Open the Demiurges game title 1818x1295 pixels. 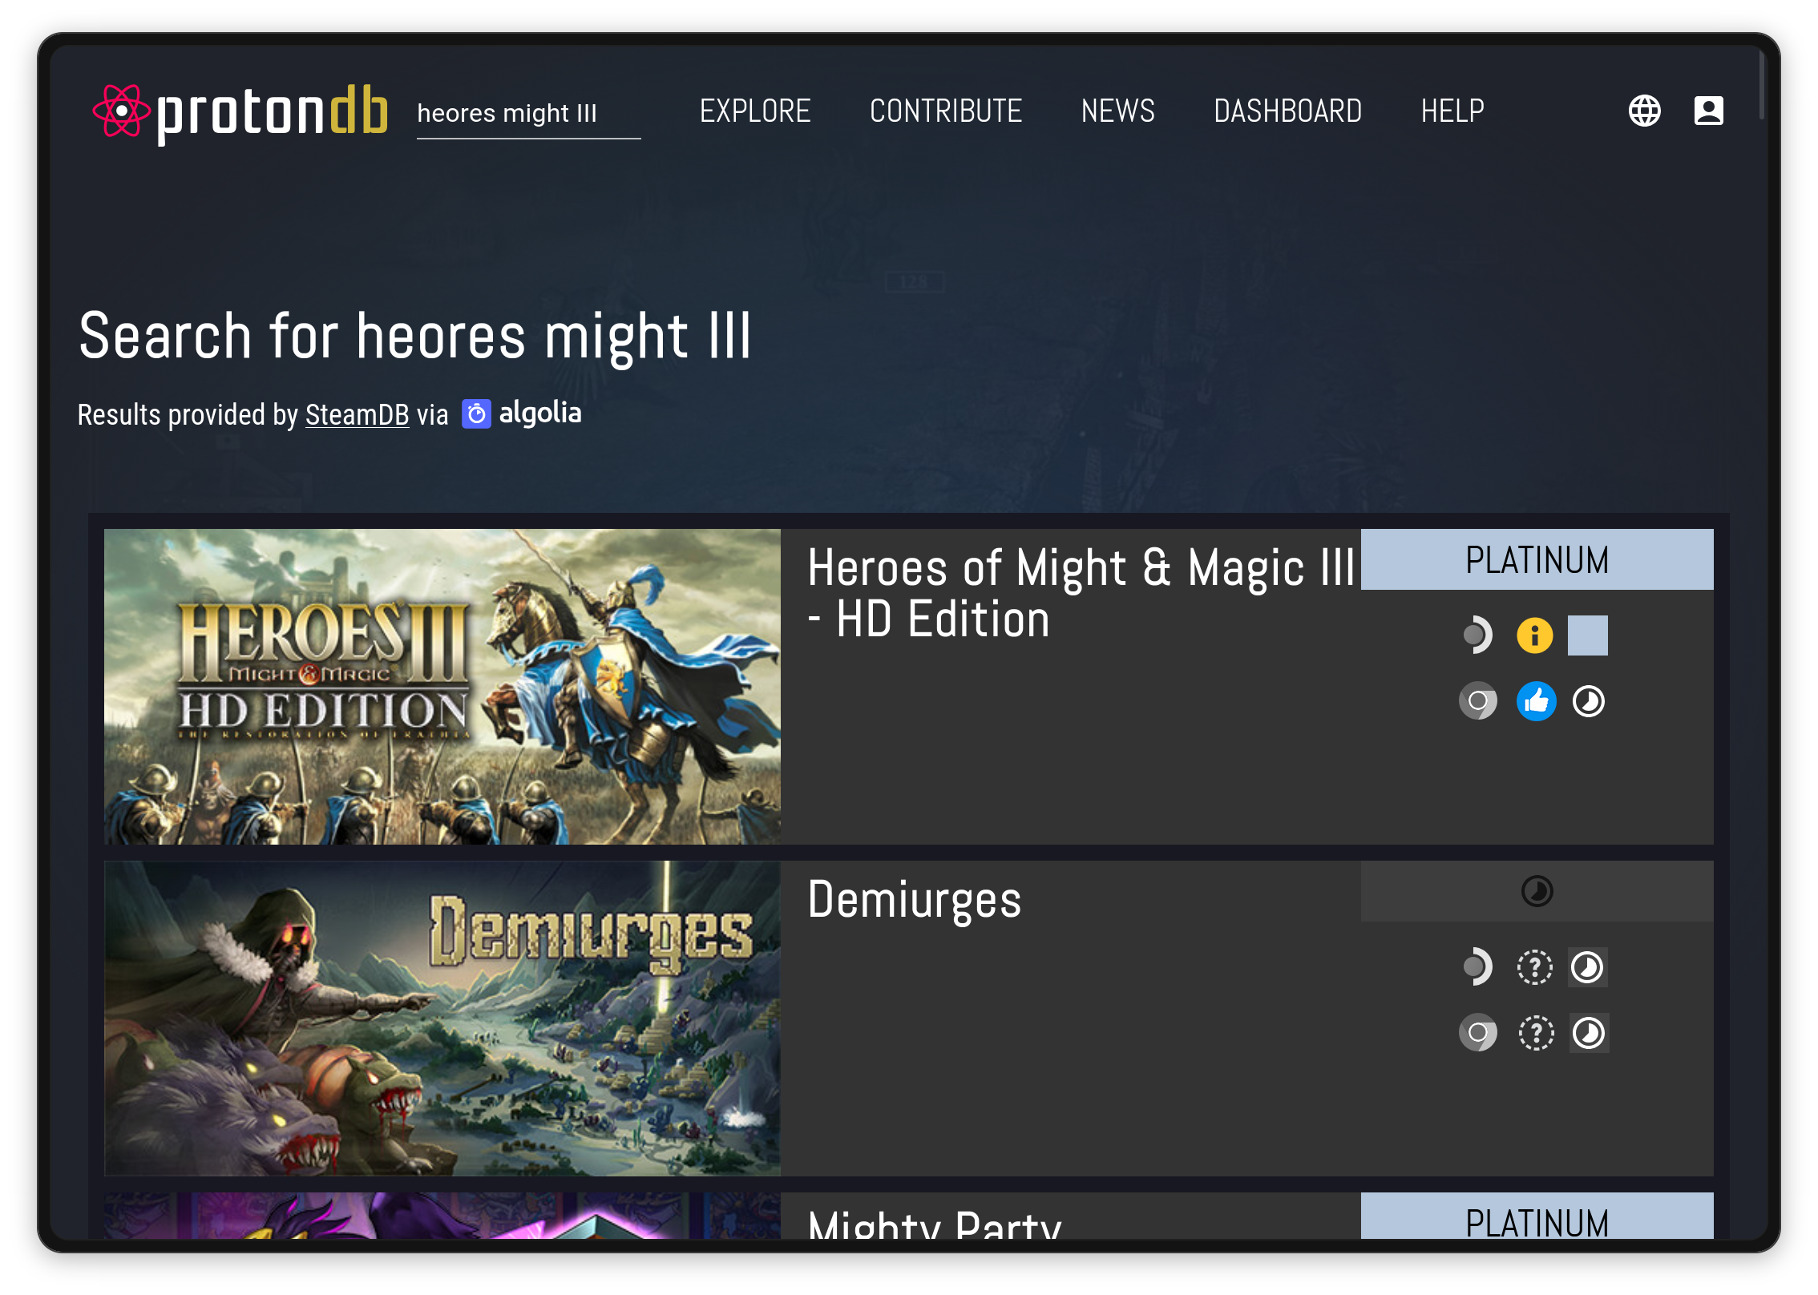915,899
